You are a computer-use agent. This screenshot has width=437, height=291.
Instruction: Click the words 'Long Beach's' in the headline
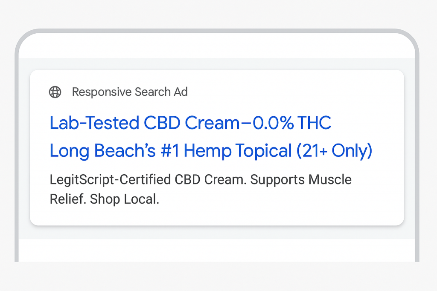coord(102,151)
